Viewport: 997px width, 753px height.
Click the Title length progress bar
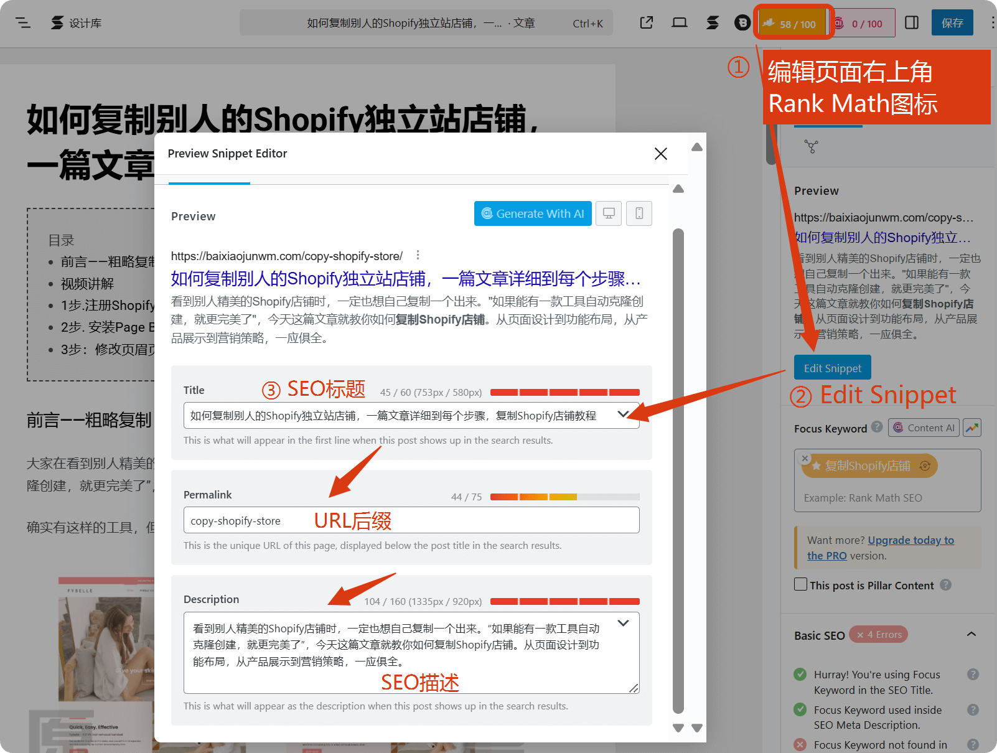click(565, 392)
